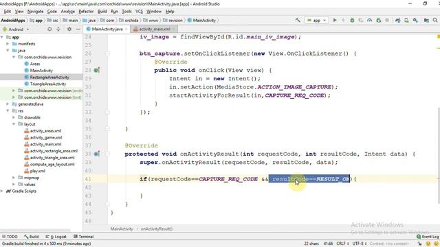
Task: Expand the mipmap folder
Action: [14, 178]
